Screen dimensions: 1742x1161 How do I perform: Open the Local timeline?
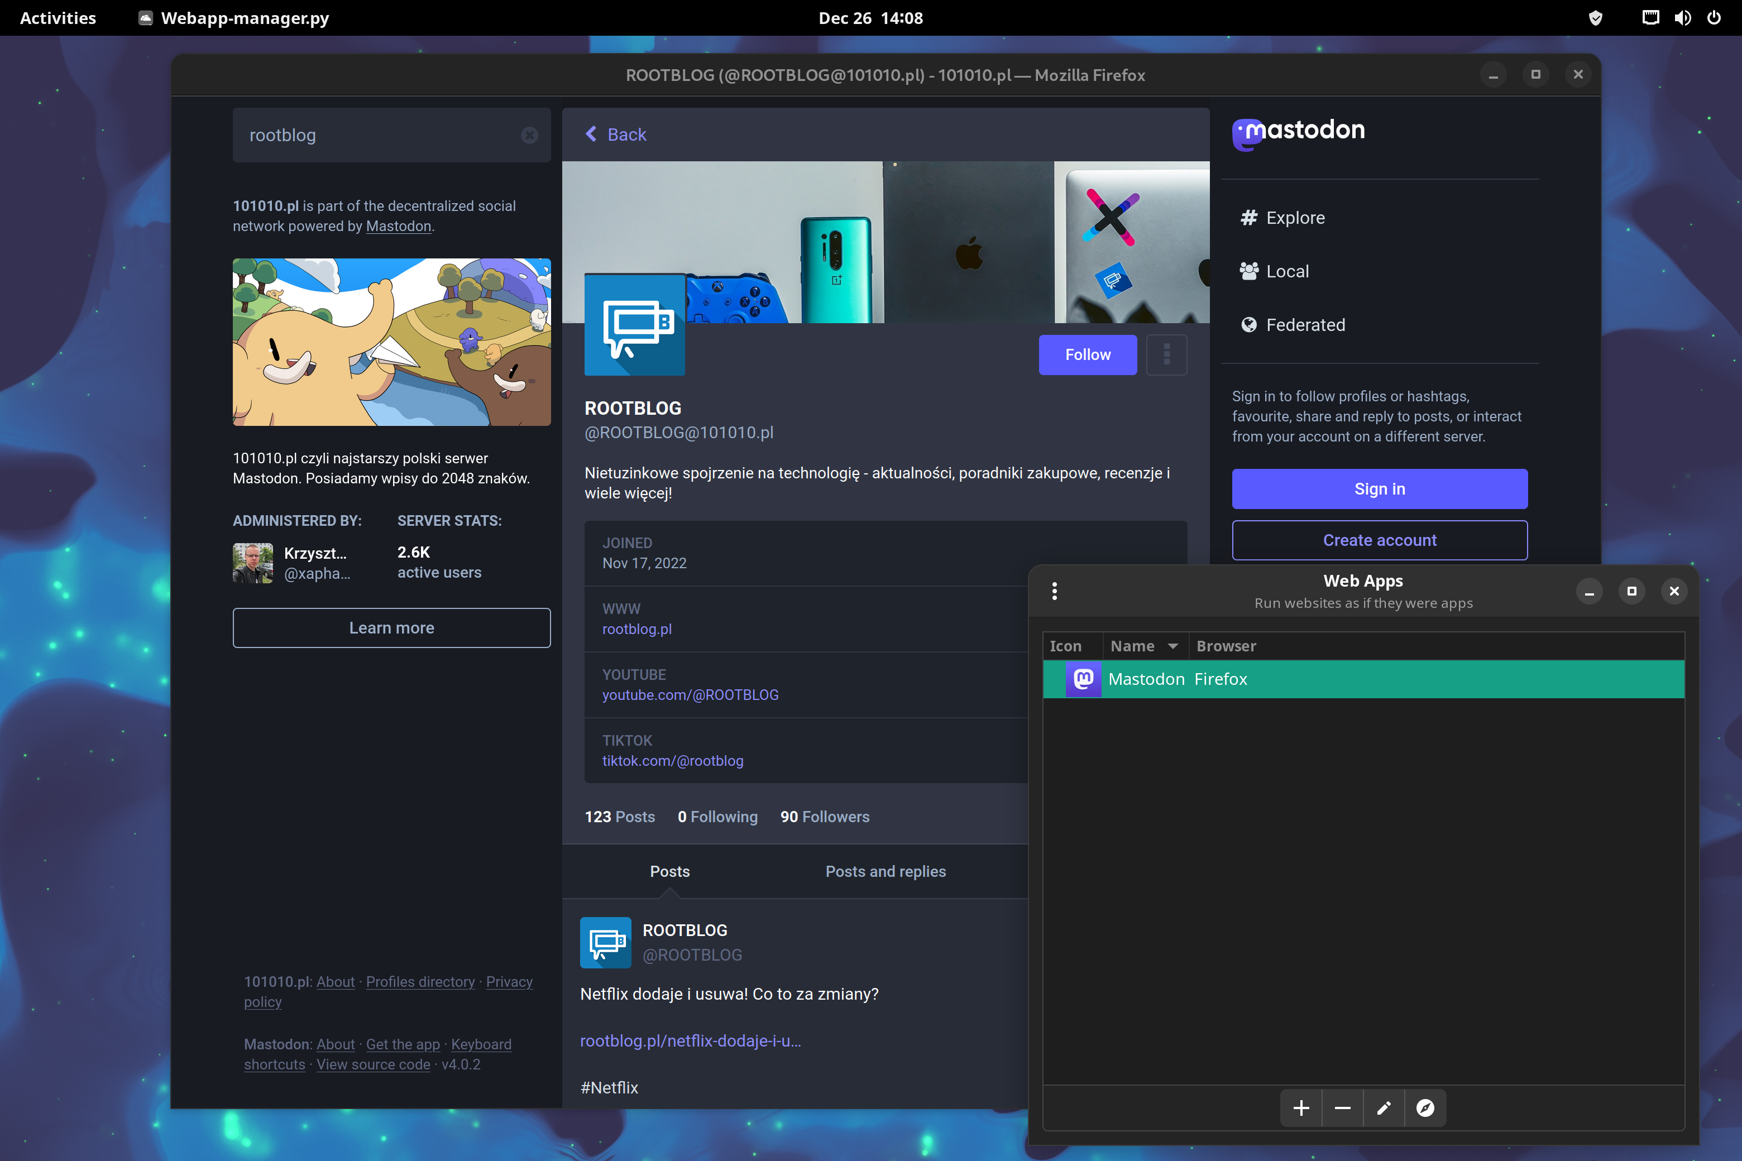(1286, 271)
